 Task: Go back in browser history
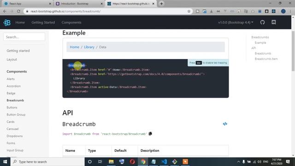(5, 11)
